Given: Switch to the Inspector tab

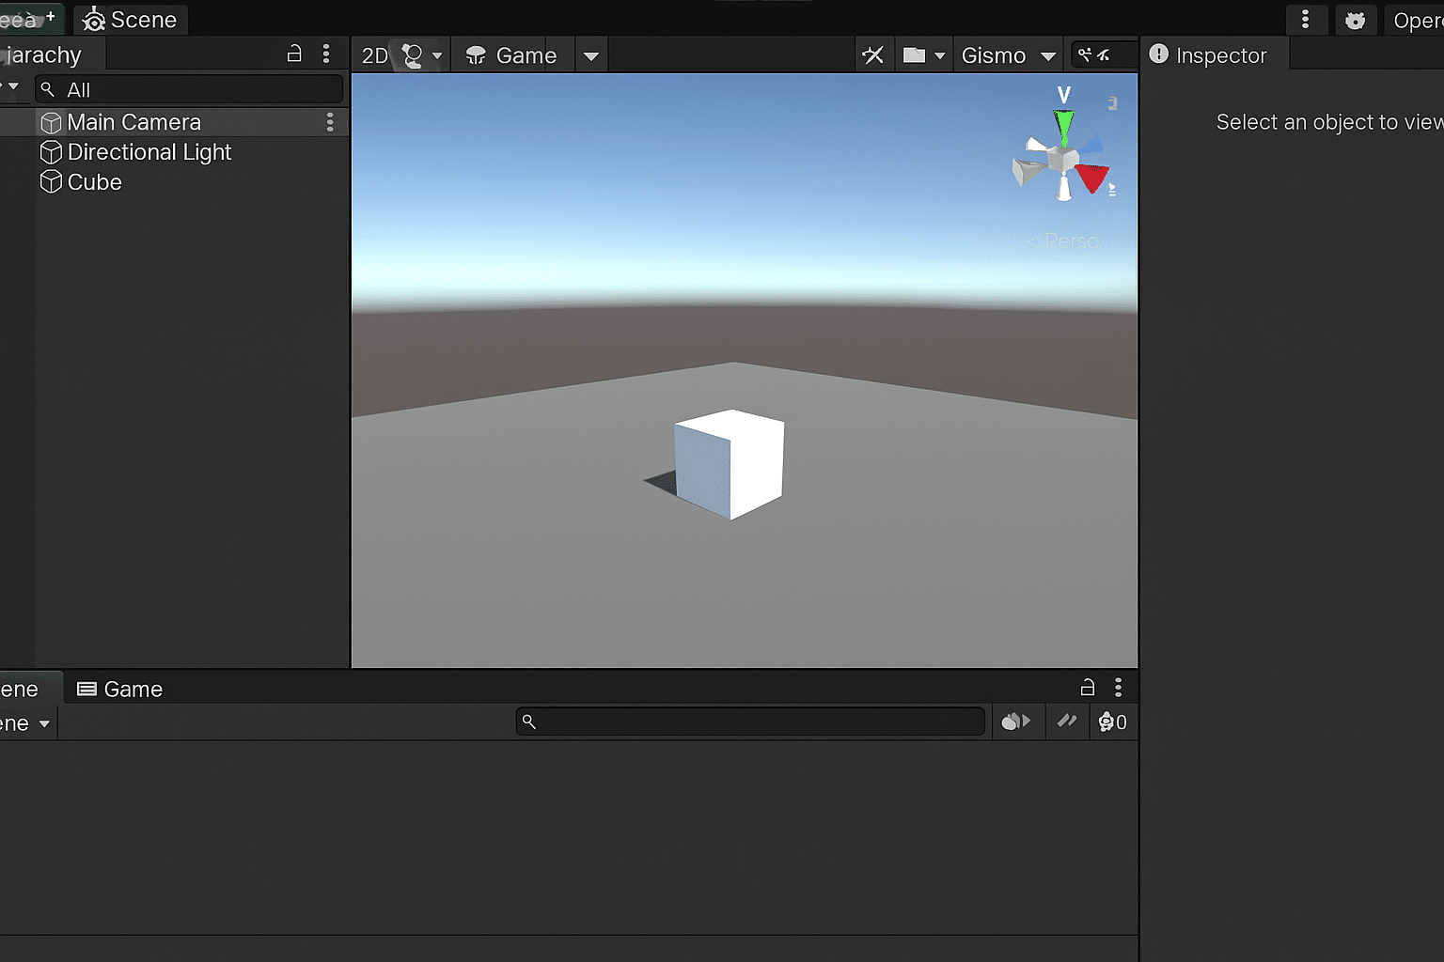Looking at the screenshot, I should click(1213, 54).
